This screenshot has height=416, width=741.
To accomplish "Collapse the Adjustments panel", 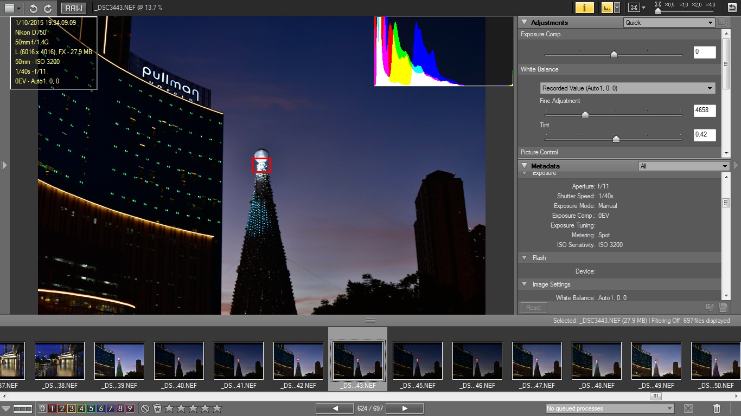I will 524,22.
